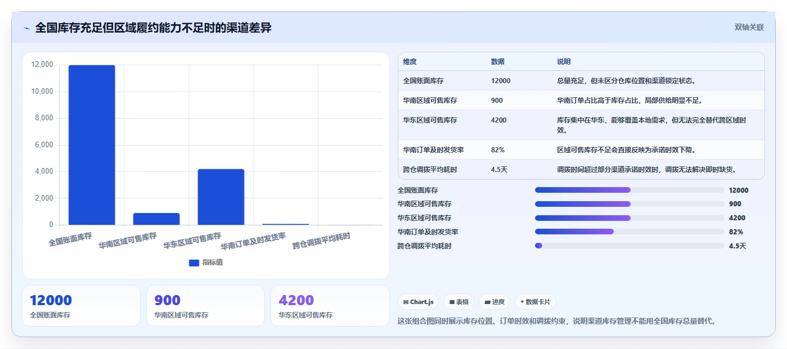Click the 全国账面库存 progress bar

[629, 190]
